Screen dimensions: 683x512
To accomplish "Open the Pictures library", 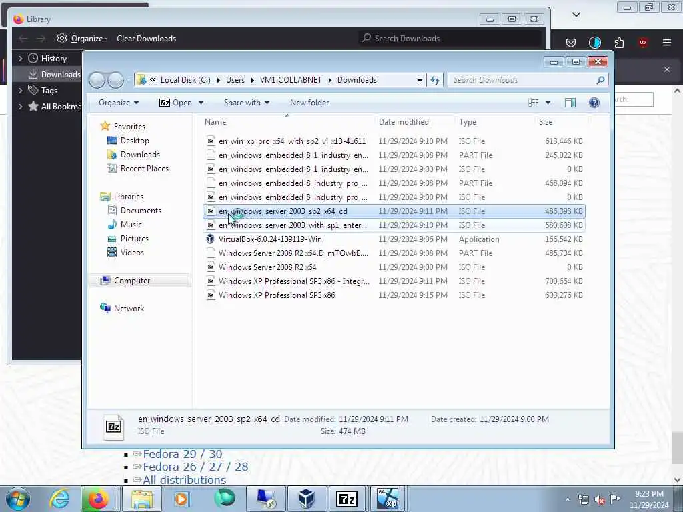I will click(134, 239).
